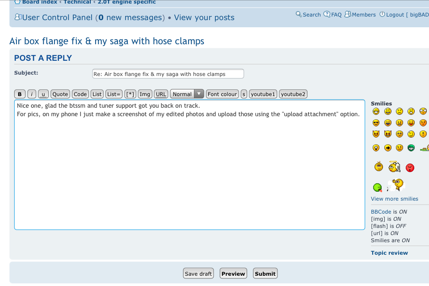Add the winking smiley to post
The width and height of the screenshot is (429, 286).
click(411, 134)
